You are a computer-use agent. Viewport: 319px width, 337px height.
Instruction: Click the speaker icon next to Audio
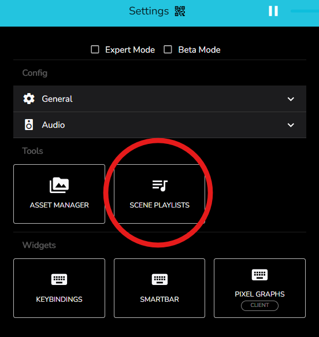pos(29,125)
